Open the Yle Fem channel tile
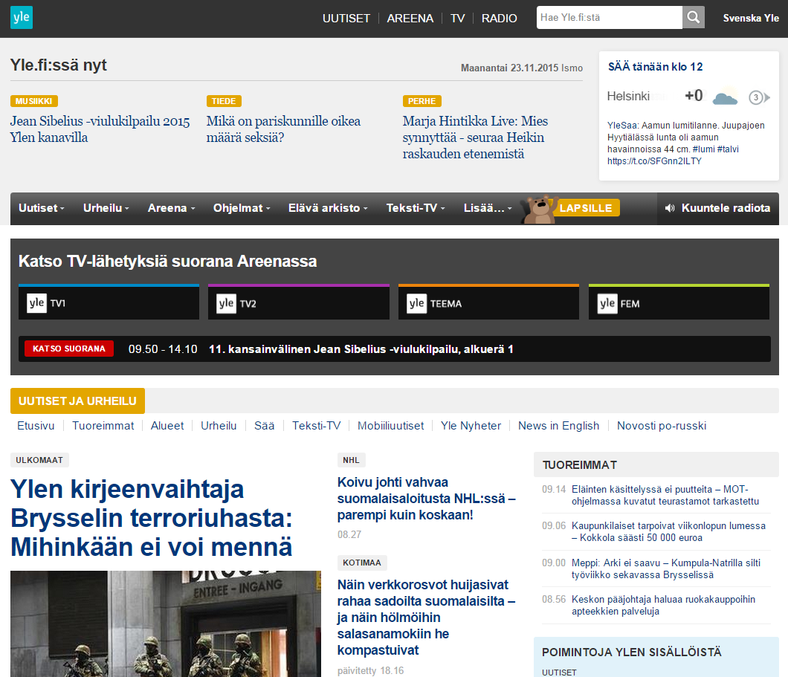Image resolution: width=788 pixels, height=677 pixels. [679, 302]
